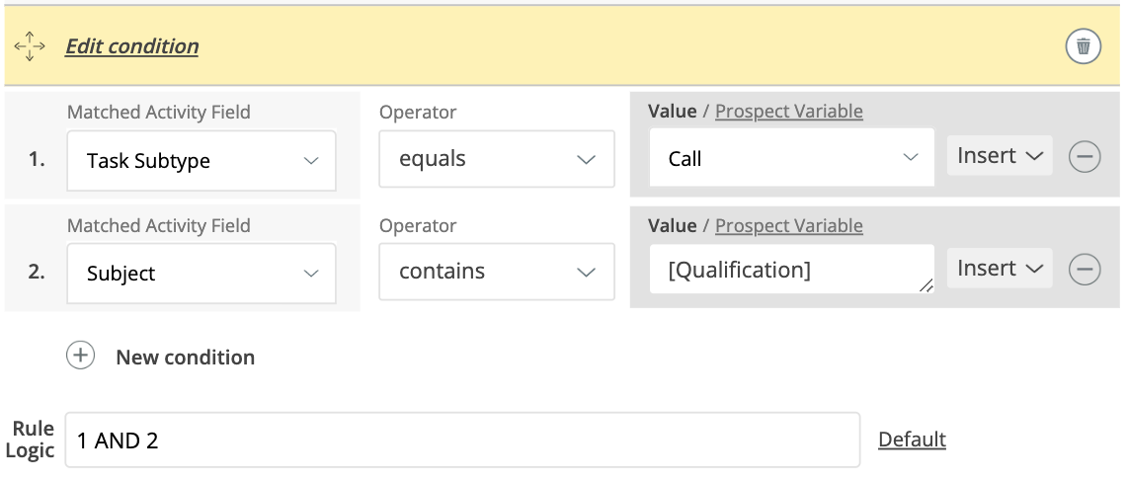1126x481 pixels.
Task: Open the Subject field dropdown
Action: pyautogui.click(x=201, y=274)
